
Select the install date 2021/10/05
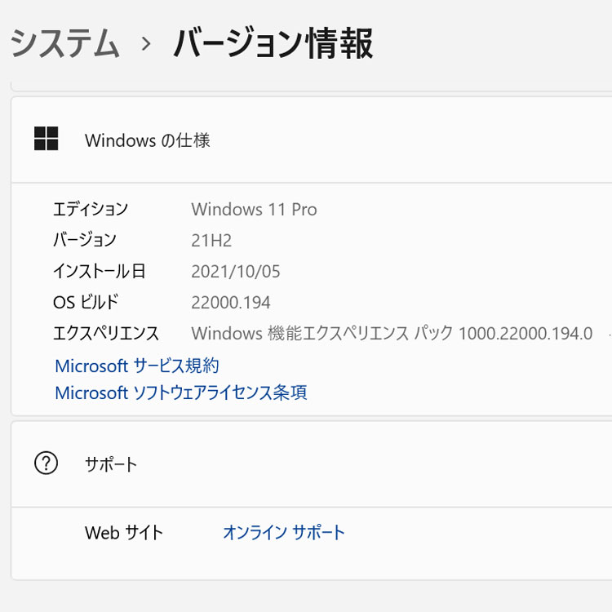[236, 272]
